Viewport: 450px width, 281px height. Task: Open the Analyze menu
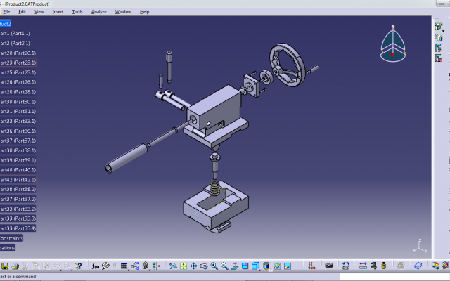pos(98,12)
